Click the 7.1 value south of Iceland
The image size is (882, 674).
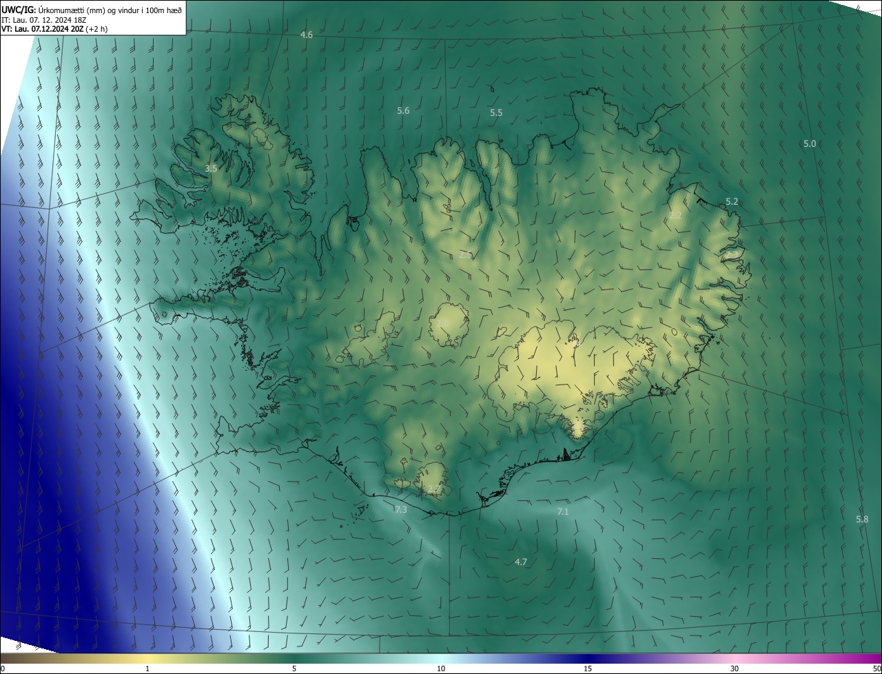[563, 511]
